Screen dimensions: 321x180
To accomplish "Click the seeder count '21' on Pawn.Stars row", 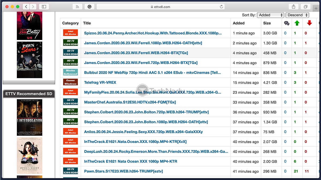I will 296,171.
